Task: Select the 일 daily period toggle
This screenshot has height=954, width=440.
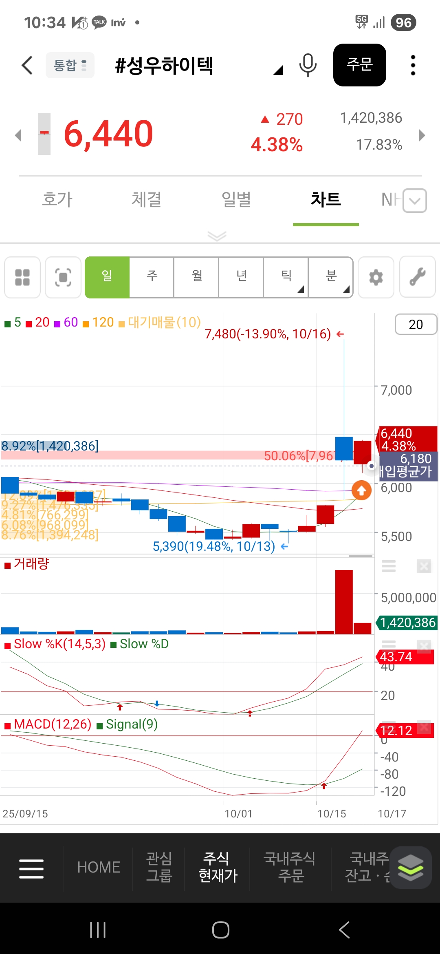Action: (107, 277)
